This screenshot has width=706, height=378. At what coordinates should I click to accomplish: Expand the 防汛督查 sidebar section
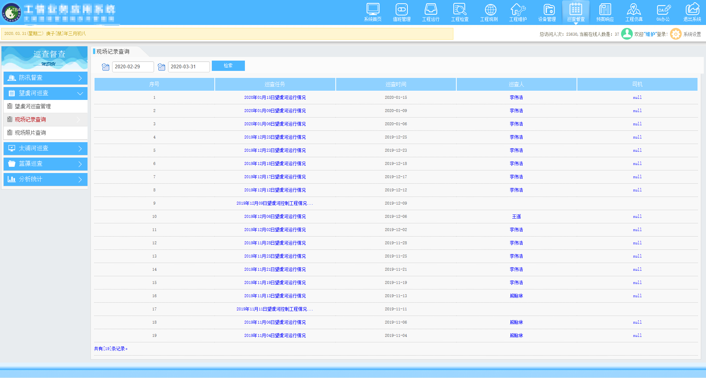[45, 78]
